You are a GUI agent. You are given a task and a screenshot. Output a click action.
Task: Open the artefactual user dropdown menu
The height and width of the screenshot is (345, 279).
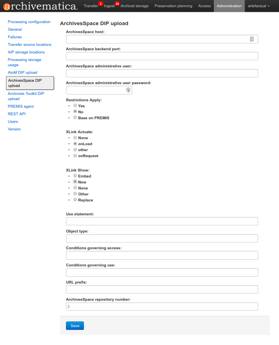click(x=259, y=6)
